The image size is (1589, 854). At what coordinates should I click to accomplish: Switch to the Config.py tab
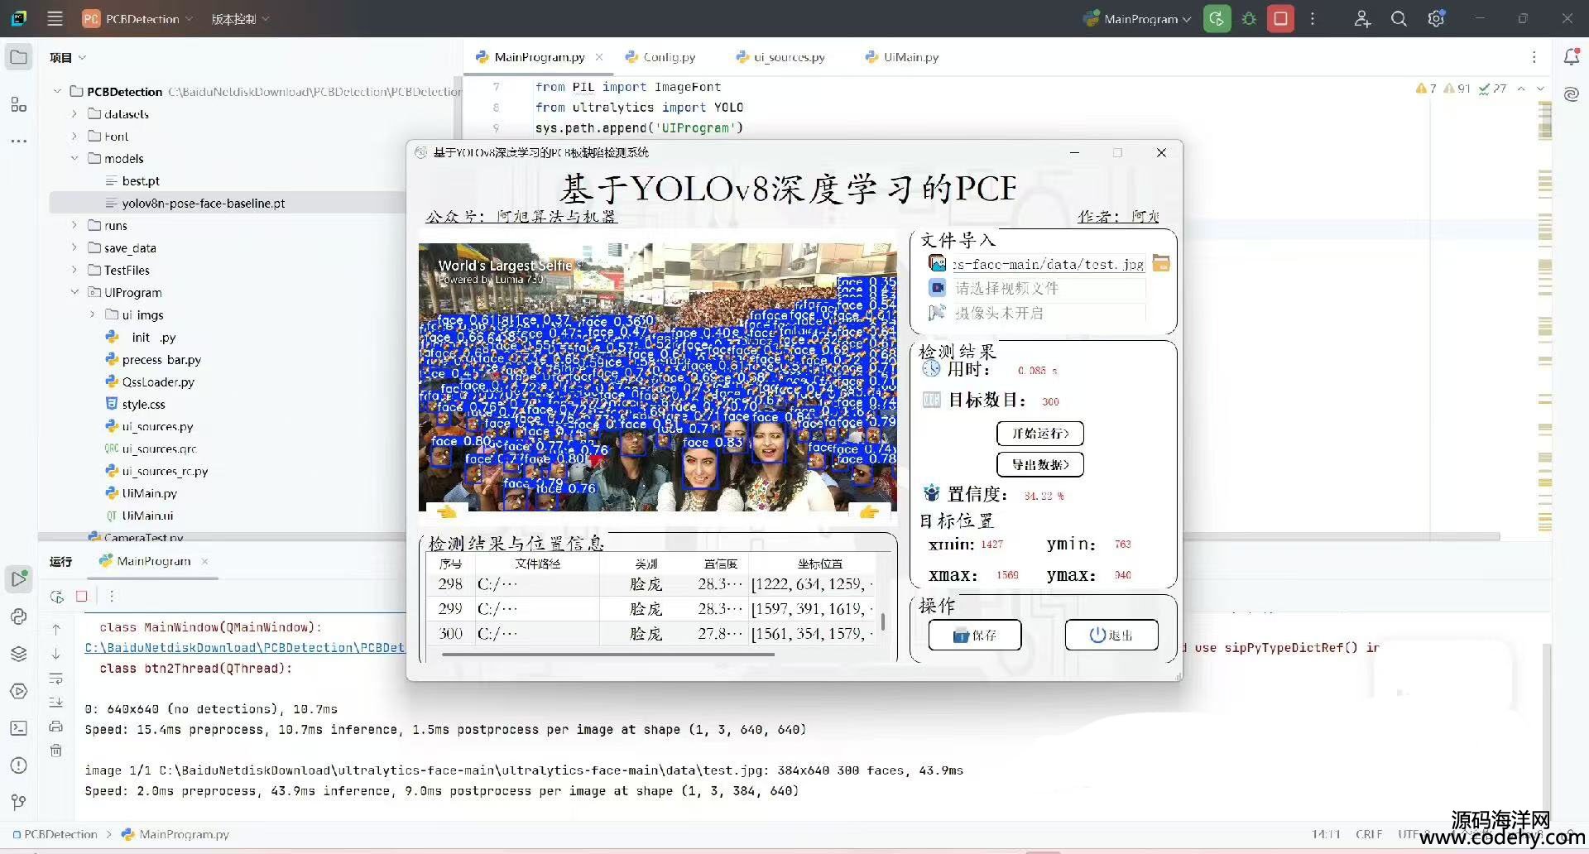point(669,57)
